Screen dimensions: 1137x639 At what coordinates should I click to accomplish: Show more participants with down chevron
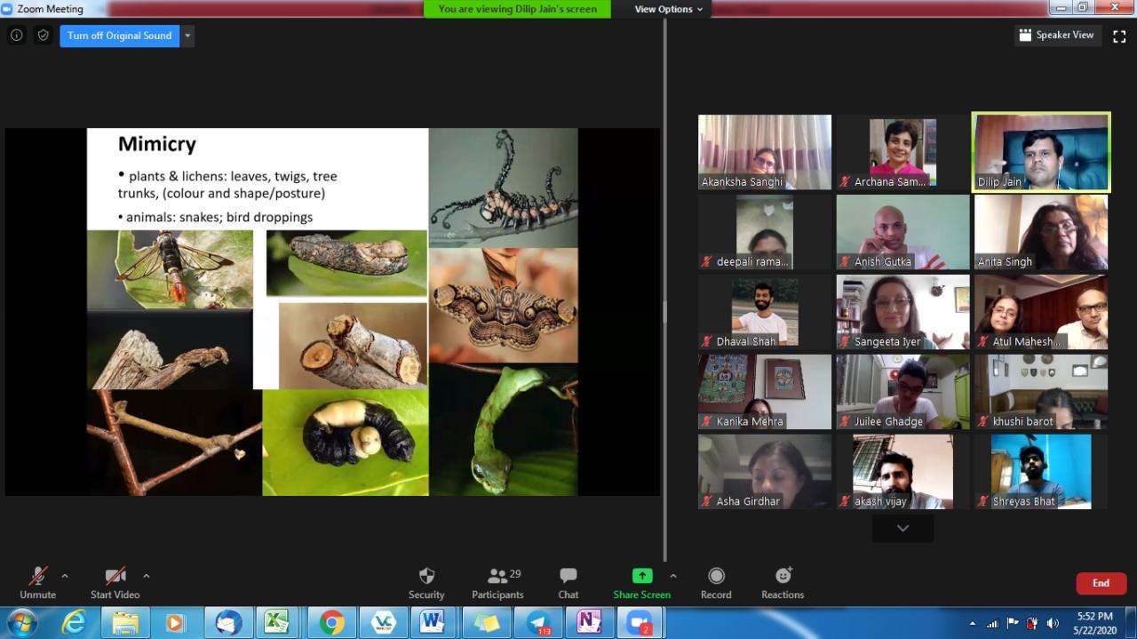click(x=902, y=528)
